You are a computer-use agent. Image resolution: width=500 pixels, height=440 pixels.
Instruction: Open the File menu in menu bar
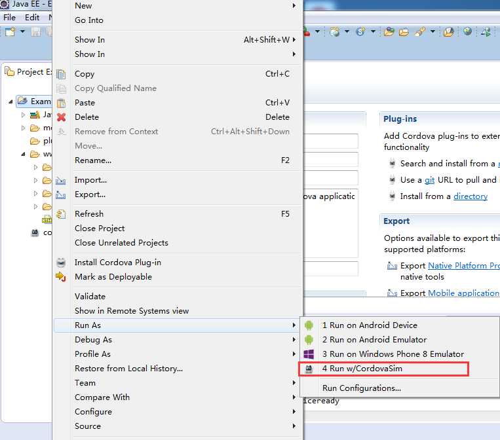coord(9,17)
